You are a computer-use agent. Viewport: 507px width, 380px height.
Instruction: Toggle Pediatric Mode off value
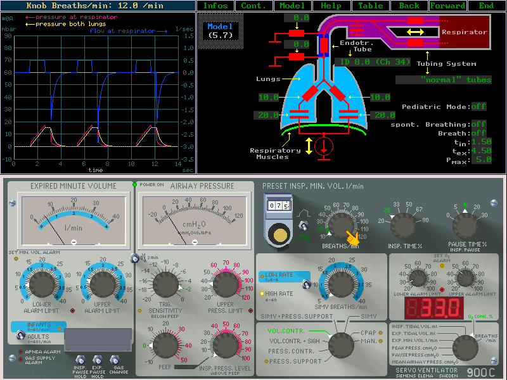pyautogui.click(x=478, y=107)
